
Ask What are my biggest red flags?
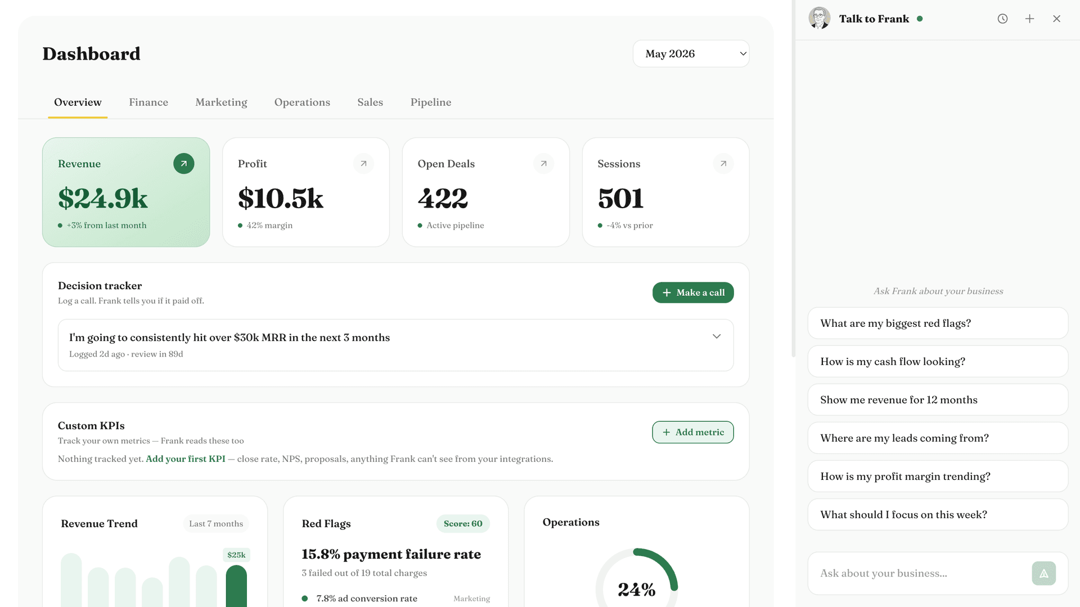[938, 323]
